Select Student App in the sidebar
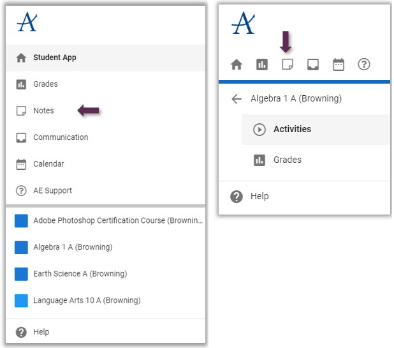This screenshot has width=394, height=348. [54, 57]
